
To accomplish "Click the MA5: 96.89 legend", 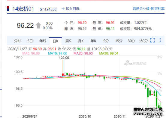I will (31, 53).
